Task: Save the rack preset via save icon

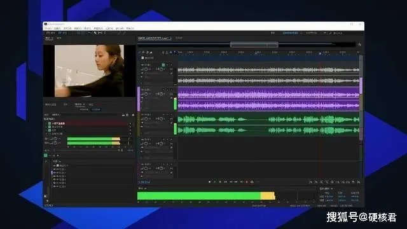Action: coord(123,114)
